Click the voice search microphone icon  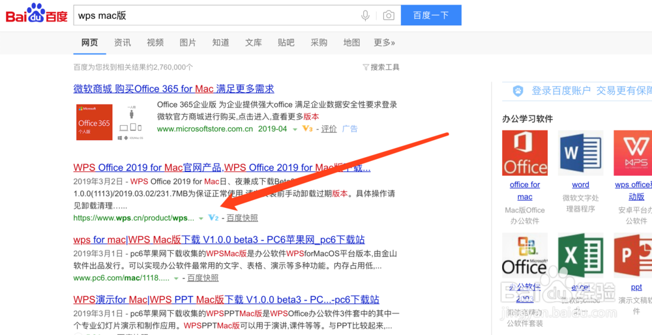pyautogui.click(x=365, y=16)
